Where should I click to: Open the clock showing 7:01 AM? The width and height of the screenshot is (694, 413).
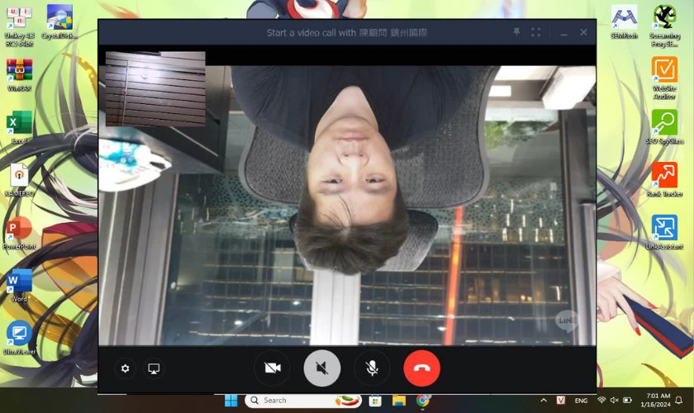point(655,400)
